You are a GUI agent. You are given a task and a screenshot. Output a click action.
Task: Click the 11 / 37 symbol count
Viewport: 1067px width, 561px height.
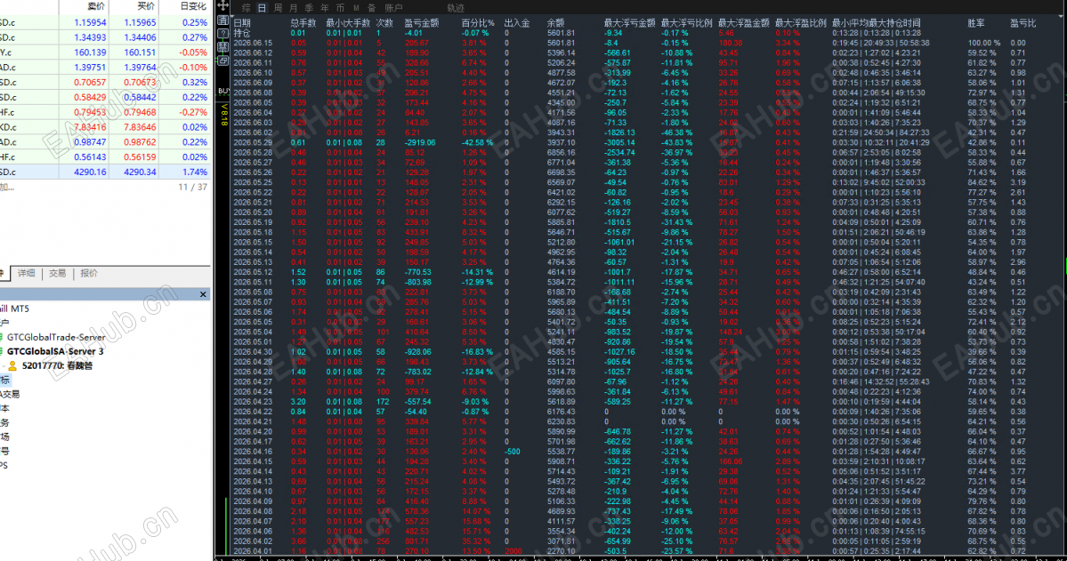[192, 187]
